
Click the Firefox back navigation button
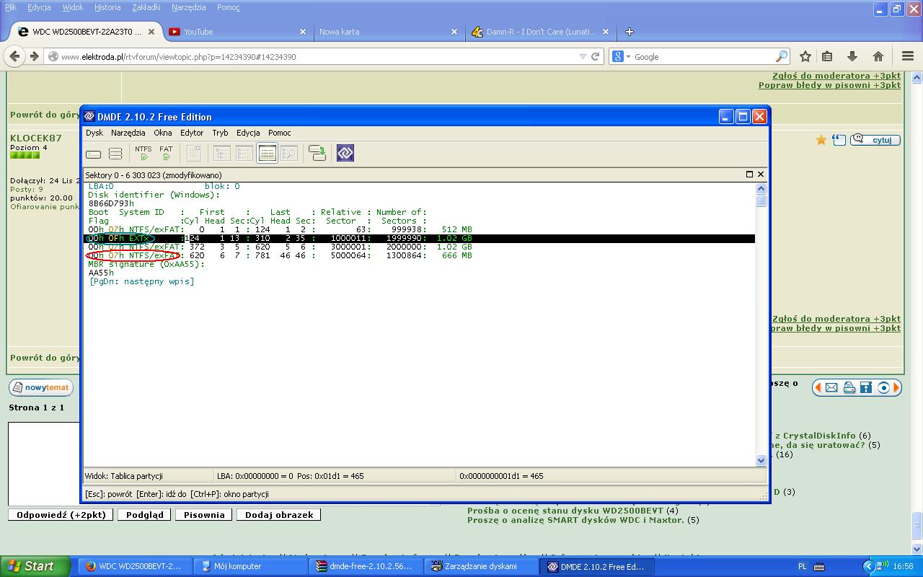[14, 56]
